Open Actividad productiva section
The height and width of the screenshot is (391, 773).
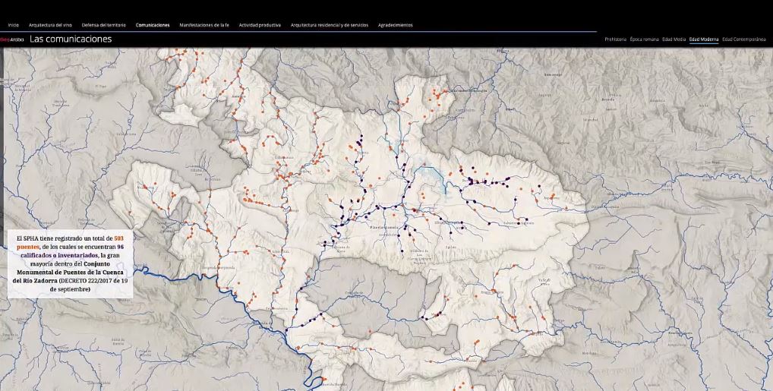point(260,25)
